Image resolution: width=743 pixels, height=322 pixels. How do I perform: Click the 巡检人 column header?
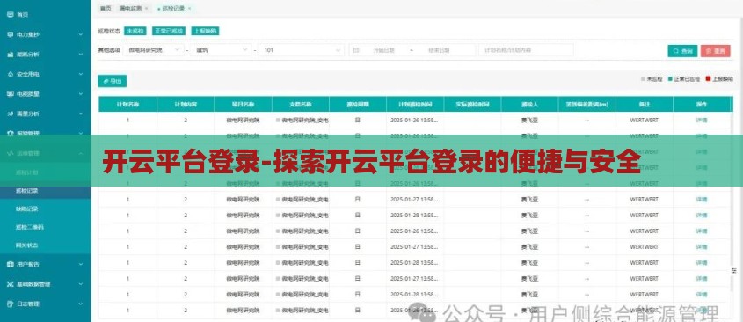tap(529, 105)
